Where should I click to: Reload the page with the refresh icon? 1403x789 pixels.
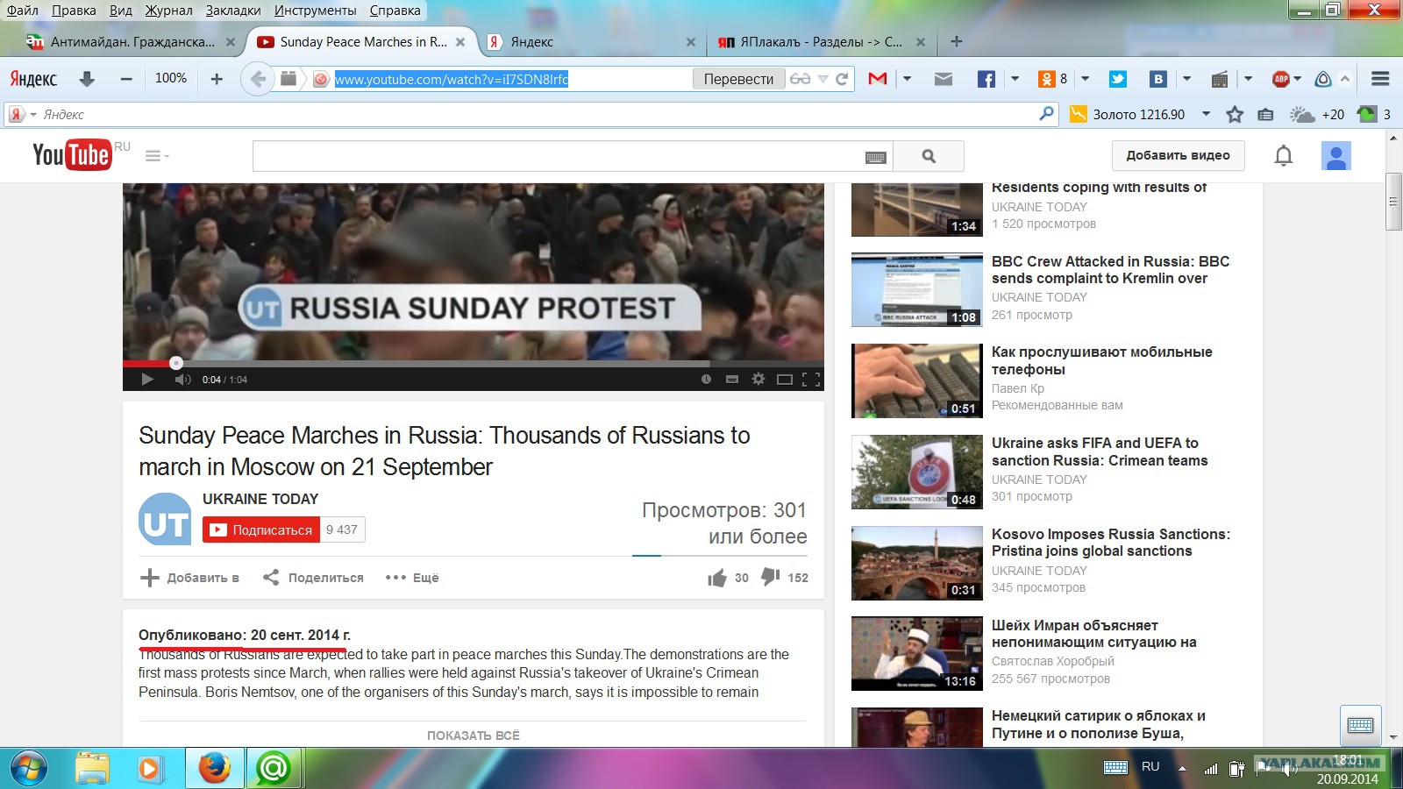[842, 79]
